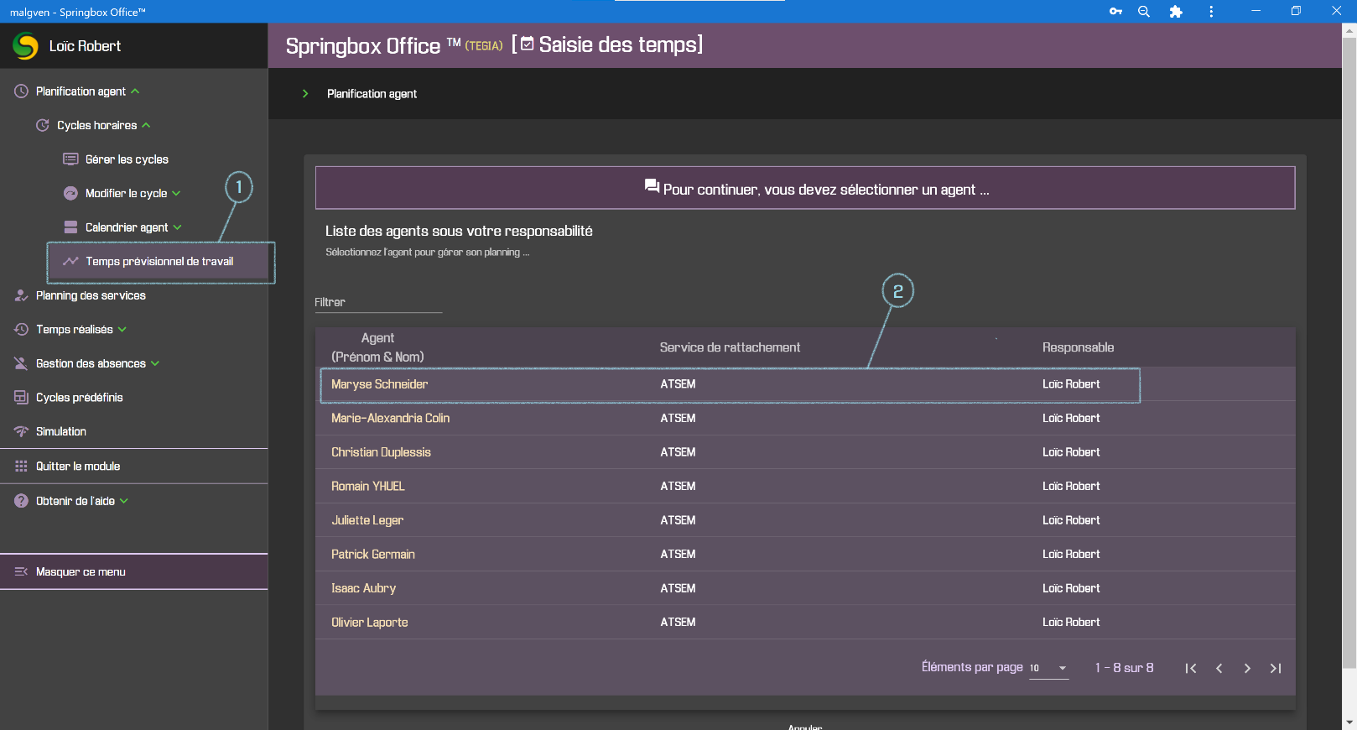Click the green chevron in breadcrumb bar
The image size is (1357, 730).
[x=305, y=93]
